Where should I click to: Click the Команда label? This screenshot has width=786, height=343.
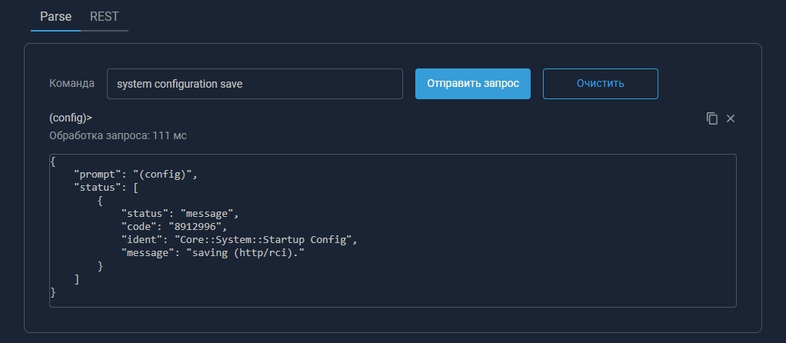coord(72,84)
